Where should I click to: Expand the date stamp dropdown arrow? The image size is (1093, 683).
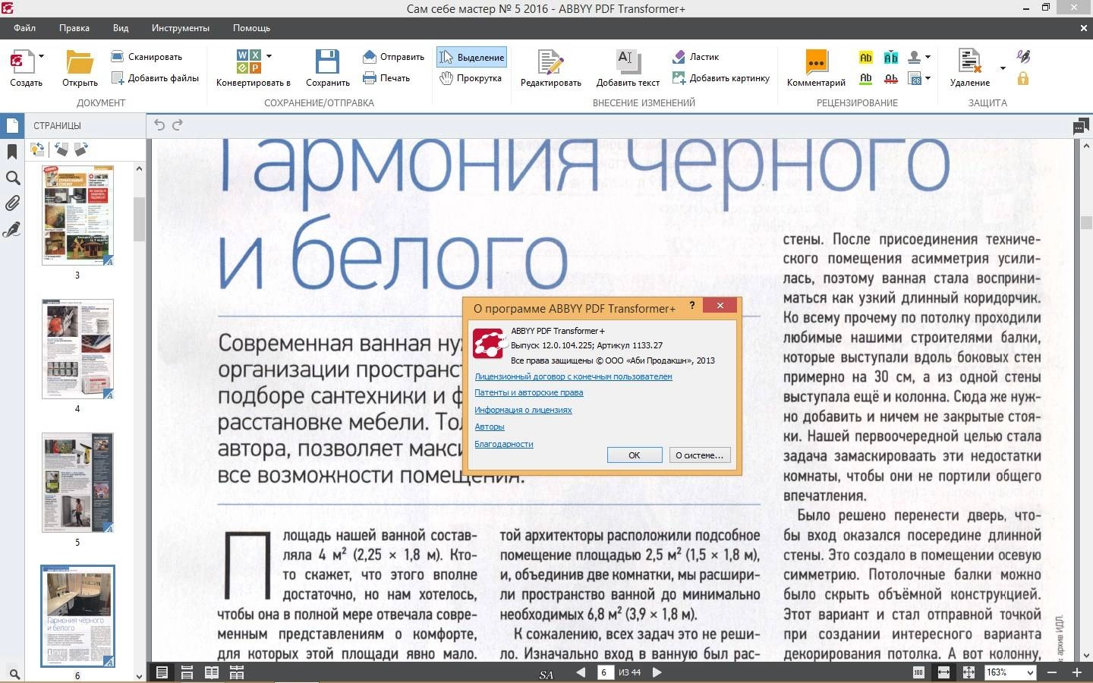(x=928, y=78)
